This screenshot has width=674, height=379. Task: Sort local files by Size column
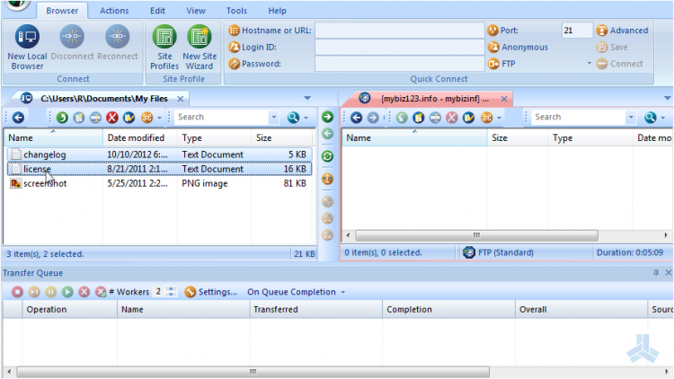[x=281, y=138]
